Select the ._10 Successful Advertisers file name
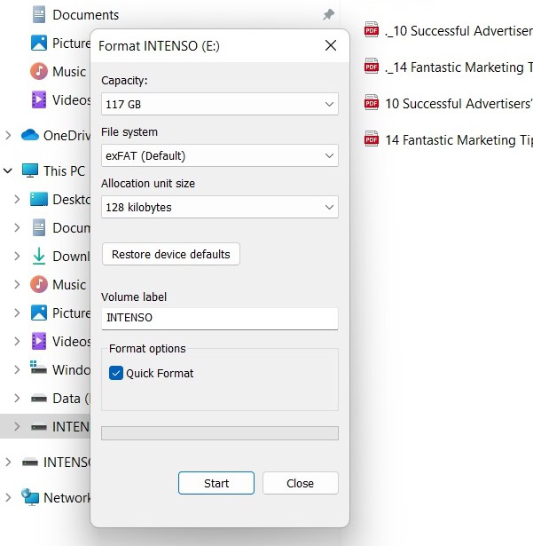The height and width of the screenshot is (546, 533). 459,31
